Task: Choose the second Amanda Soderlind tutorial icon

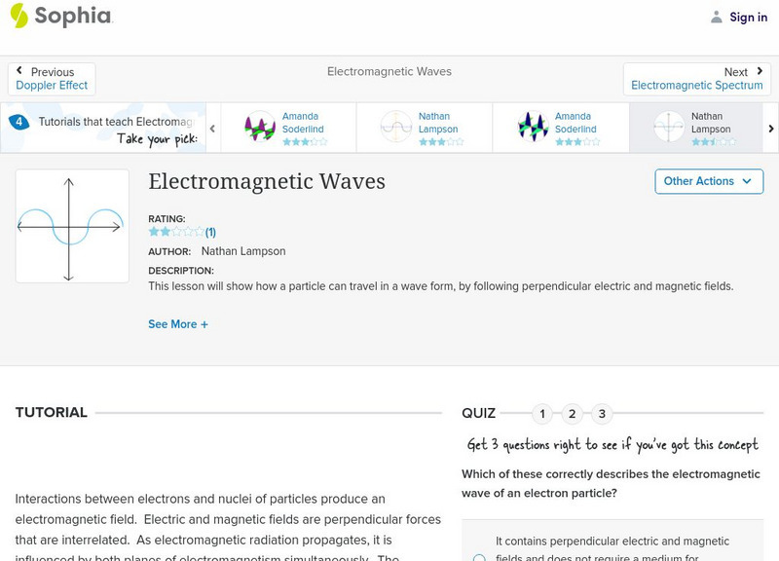Action: 533,127
